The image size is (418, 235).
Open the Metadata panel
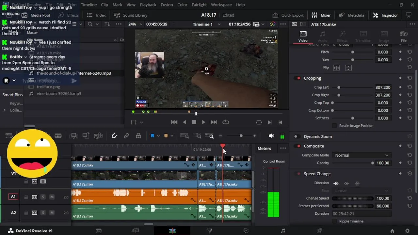(x=351, y=15)
